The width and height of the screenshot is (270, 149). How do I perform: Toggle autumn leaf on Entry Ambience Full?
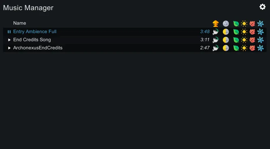coord(252,32)
